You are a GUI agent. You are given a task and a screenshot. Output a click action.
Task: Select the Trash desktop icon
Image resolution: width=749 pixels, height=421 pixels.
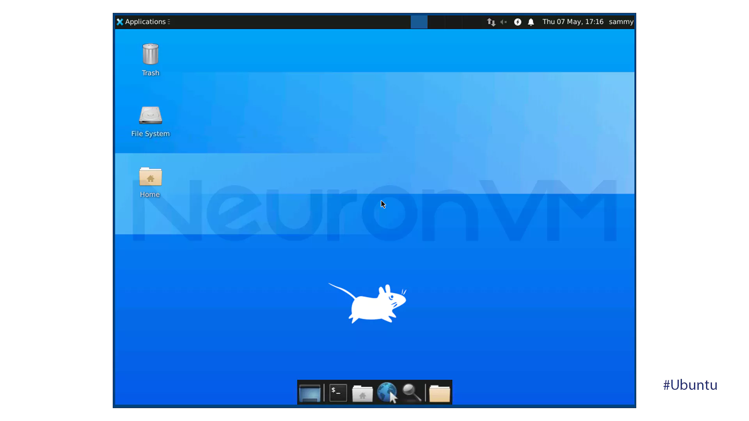[151, 60]
